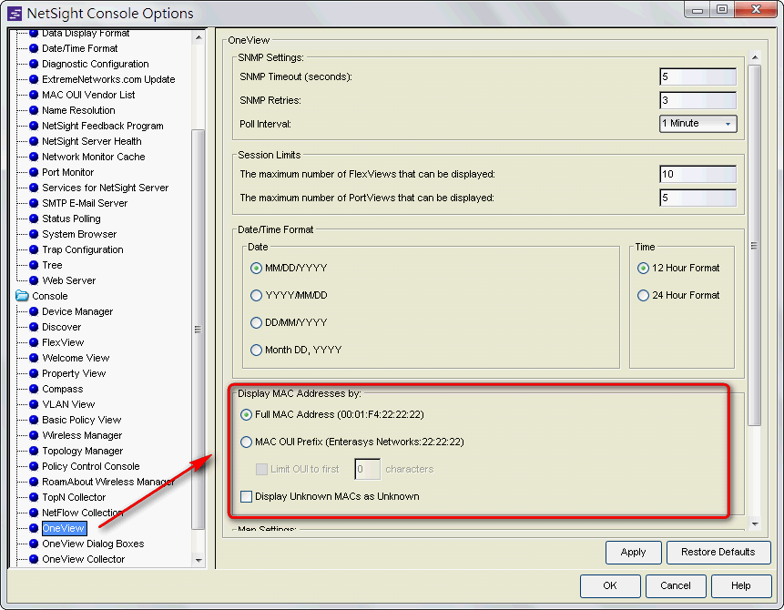Click OneView panel scroll down arrow
784x610 pixels.
coord(755,524)
